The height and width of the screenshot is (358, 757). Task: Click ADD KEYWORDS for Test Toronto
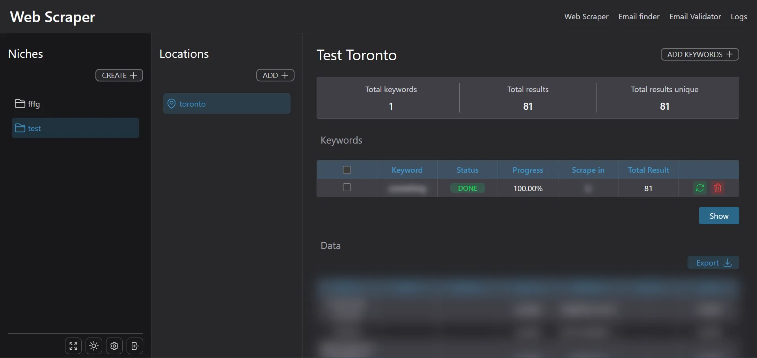tap(700, 54)
